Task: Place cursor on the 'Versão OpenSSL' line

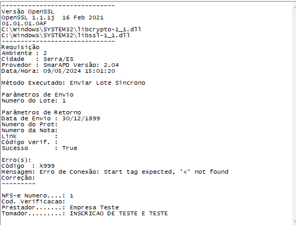Action: [28, 12]
